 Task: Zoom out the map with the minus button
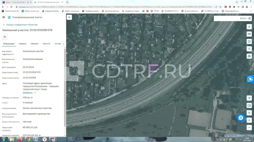249,127
